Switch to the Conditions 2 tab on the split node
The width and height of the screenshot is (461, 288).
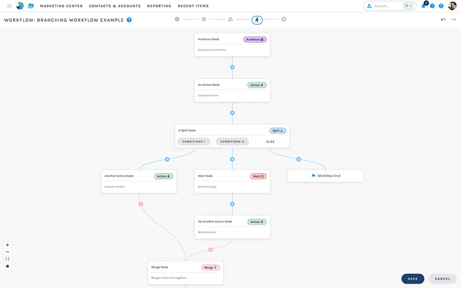click(232, 141)
